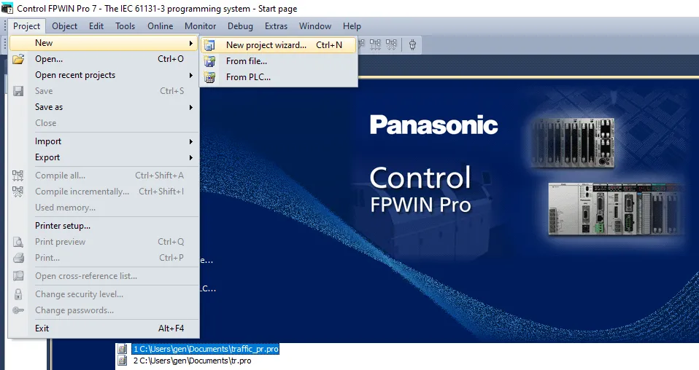Open the Window menu

click(x=315, y=25)
